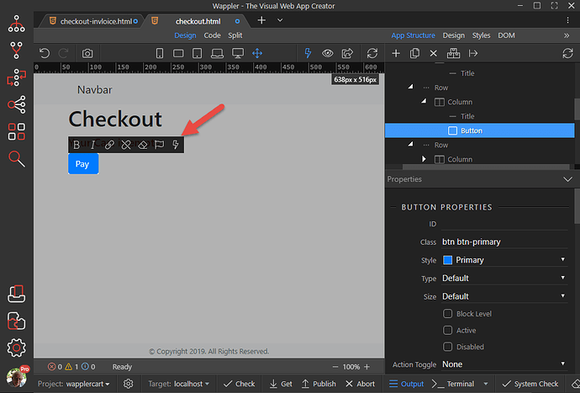
Task: Switch to Code view
Action: (212, 35)
